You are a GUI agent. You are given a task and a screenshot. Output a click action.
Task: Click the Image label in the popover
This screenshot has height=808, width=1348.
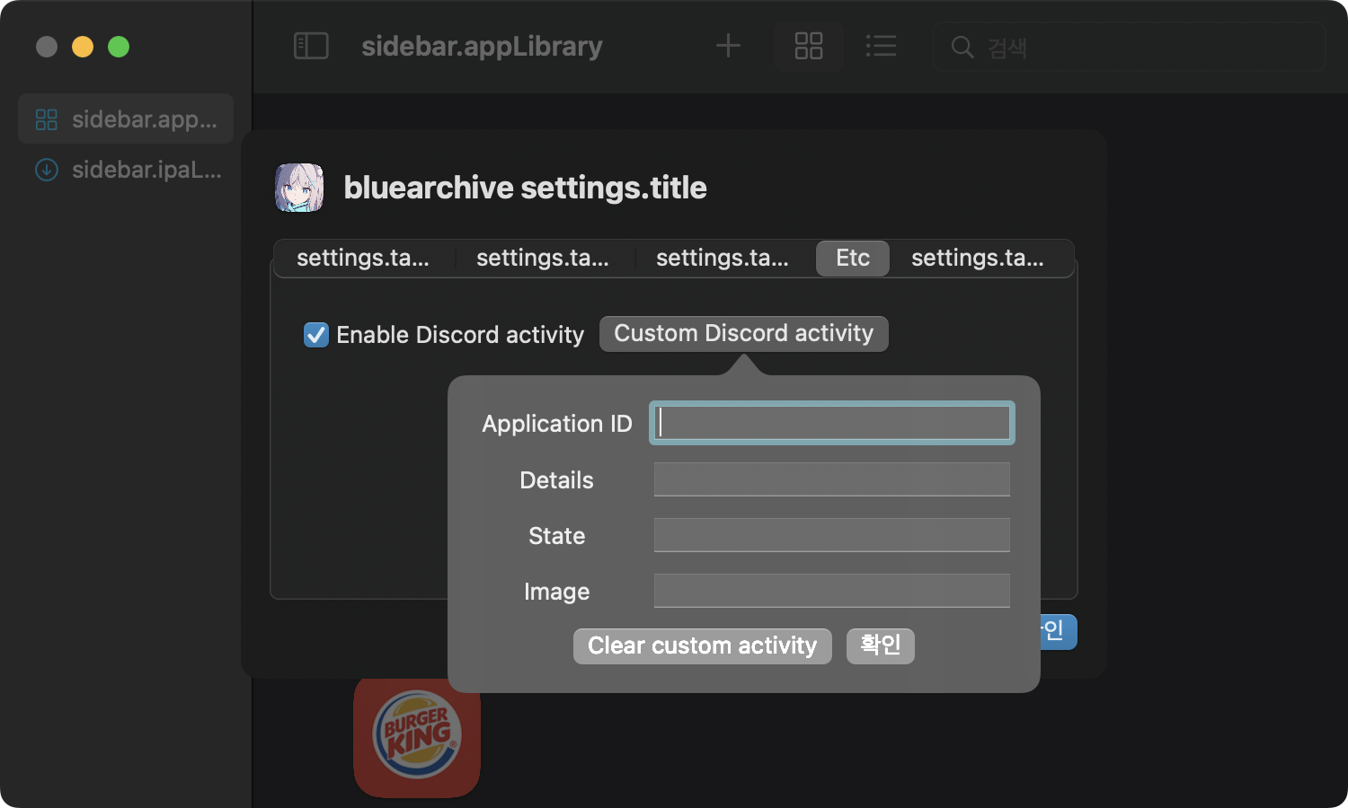click(556, 591)
